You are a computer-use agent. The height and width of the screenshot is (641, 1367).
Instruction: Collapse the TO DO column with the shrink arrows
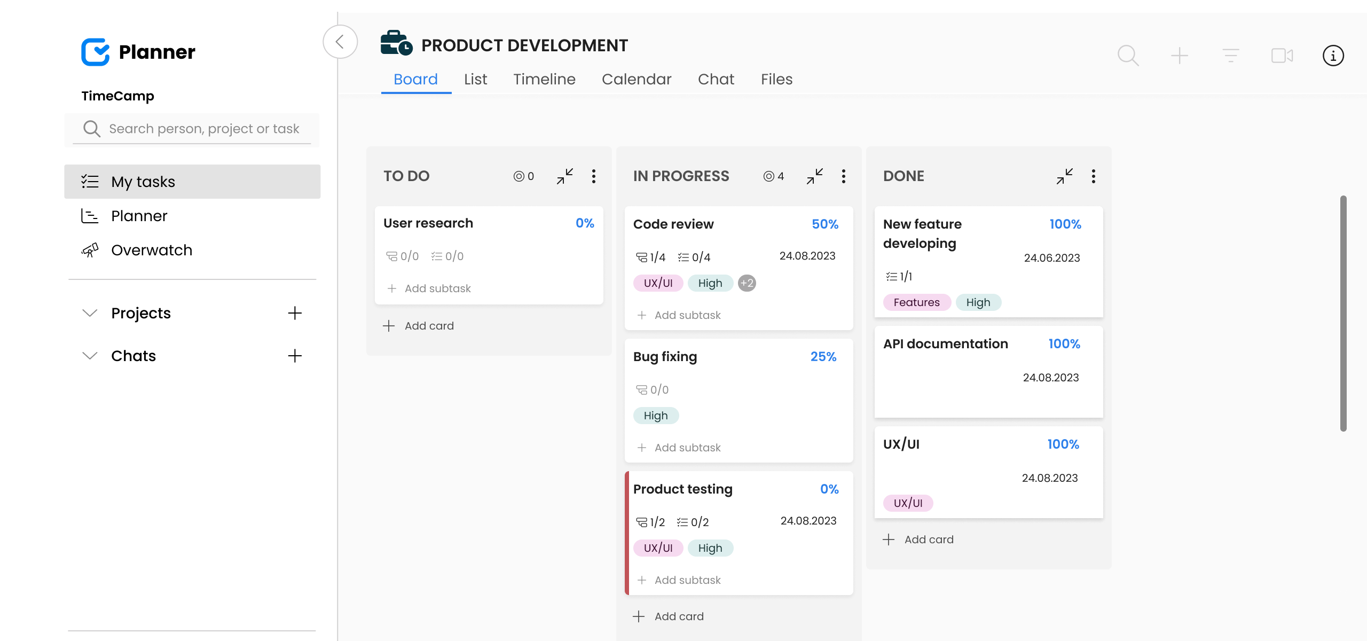(565, 176)
